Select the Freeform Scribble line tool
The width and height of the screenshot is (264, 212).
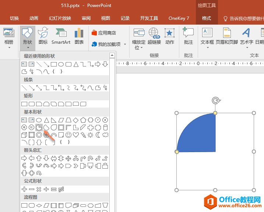point(105,88)
